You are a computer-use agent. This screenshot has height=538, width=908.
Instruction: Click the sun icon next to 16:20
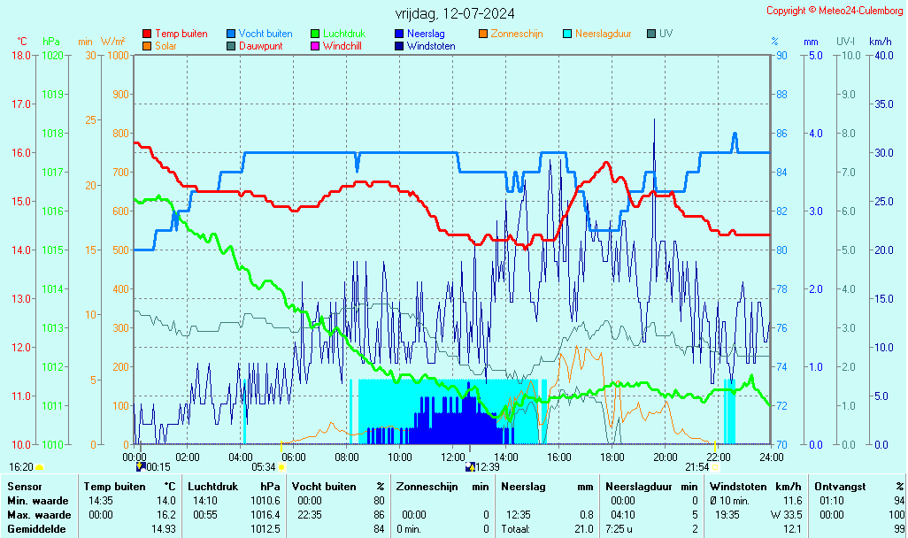(x=39, y=467)
